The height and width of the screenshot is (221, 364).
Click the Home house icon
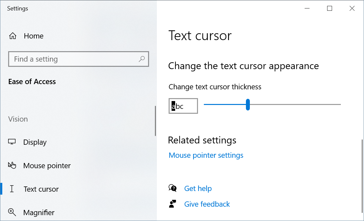click(x=13, y=36)
